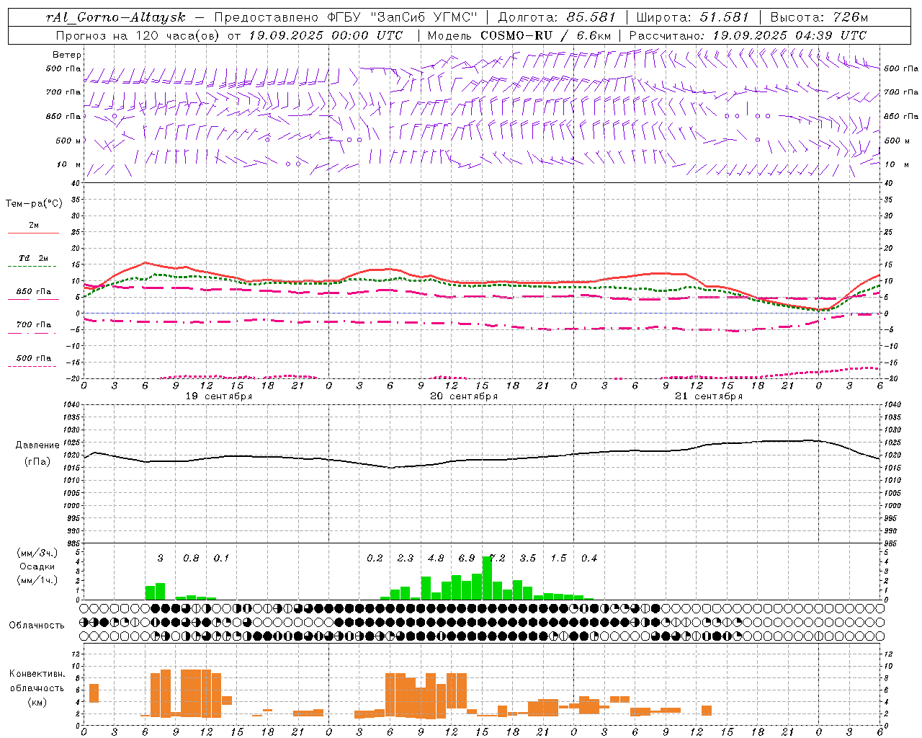This screenshot has width=922, height=738.
Task: Click the 0.4 precipitation total value
Action: click(x=589, y=558)
